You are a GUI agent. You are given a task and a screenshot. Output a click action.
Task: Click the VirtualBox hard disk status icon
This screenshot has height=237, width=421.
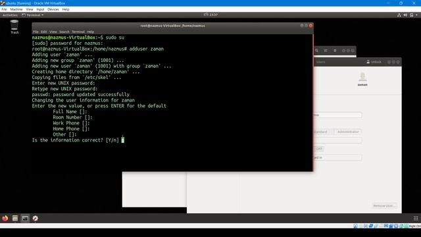point(355,226)
